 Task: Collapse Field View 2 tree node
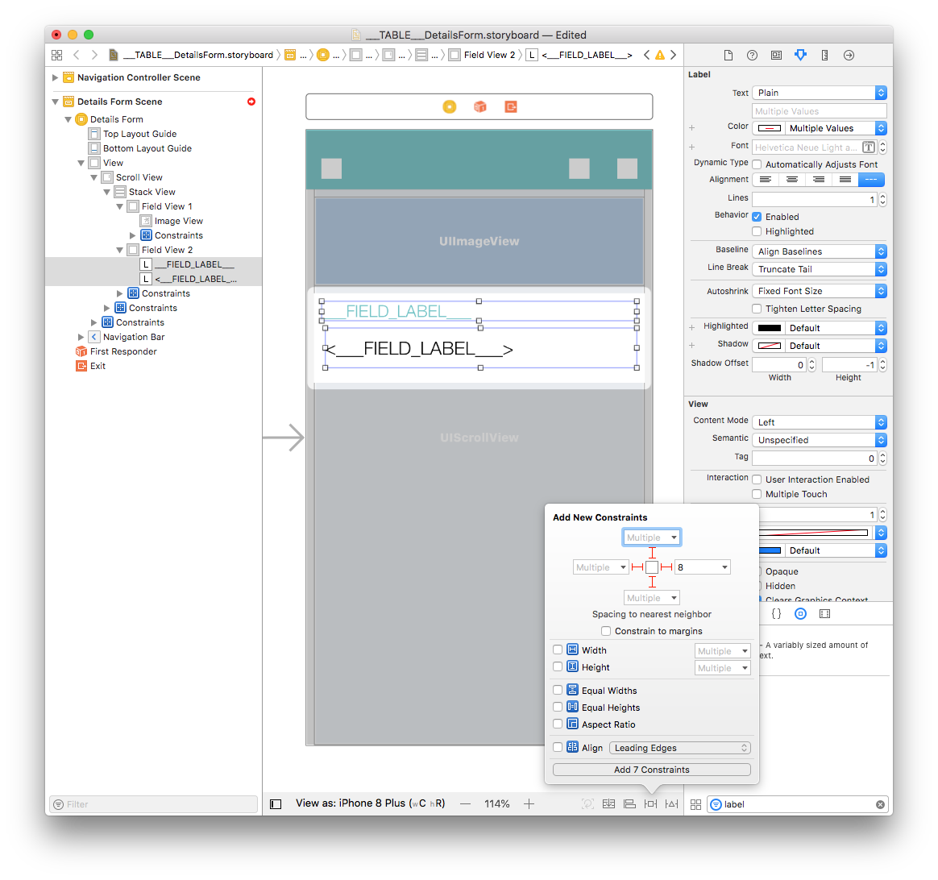point(119,250)
